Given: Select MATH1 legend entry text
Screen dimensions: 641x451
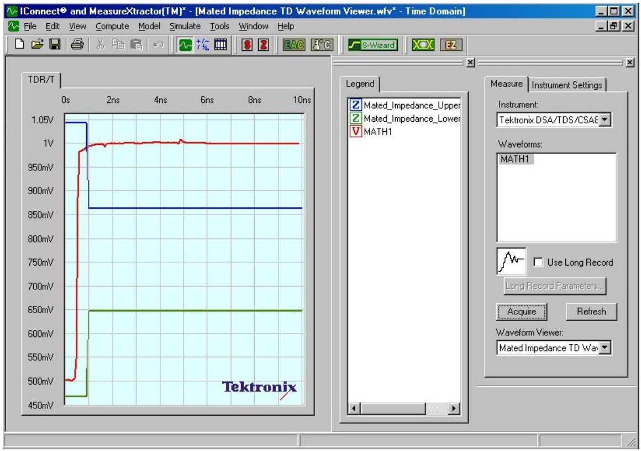Looking at the screenshot, I should [378, 131].
